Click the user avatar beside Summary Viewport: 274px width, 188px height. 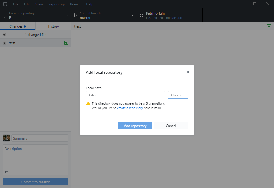pyautogui.click(x=6, y=138)
